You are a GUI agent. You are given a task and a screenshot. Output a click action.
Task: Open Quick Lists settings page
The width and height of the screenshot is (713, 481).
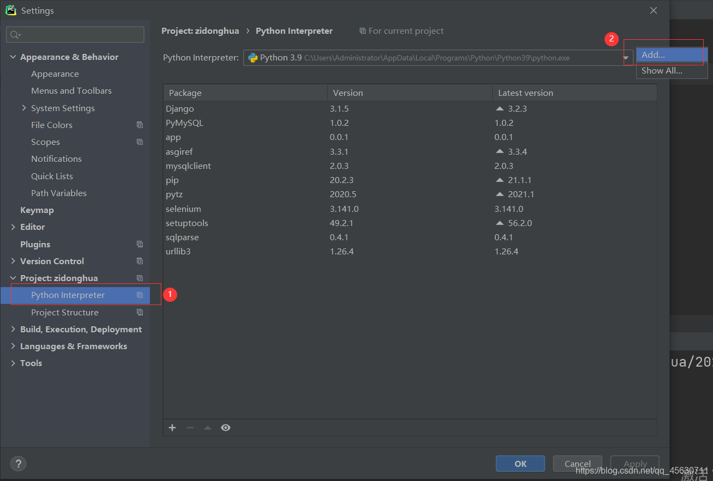click(x=52, y=176)
